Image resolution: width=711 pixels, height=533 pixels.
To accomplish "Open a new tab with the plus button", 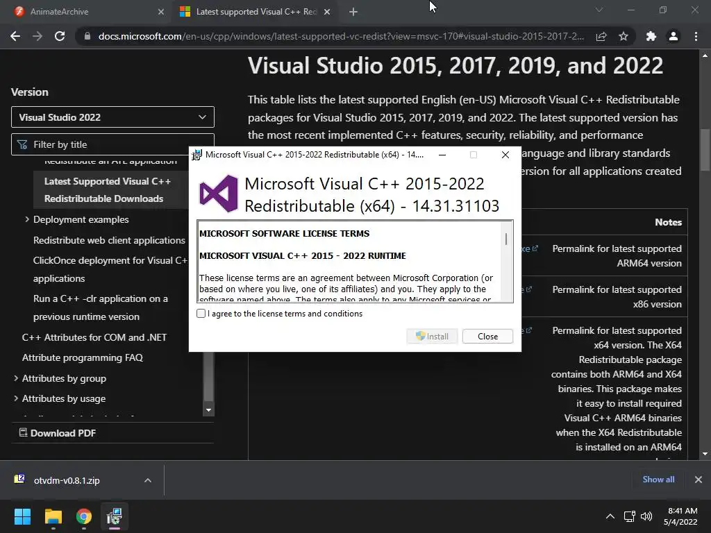I will click(353, 12).
